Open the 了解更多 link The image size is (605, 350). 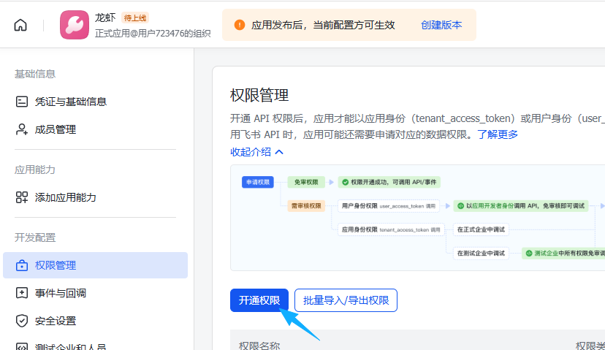[x=498, y=134]
